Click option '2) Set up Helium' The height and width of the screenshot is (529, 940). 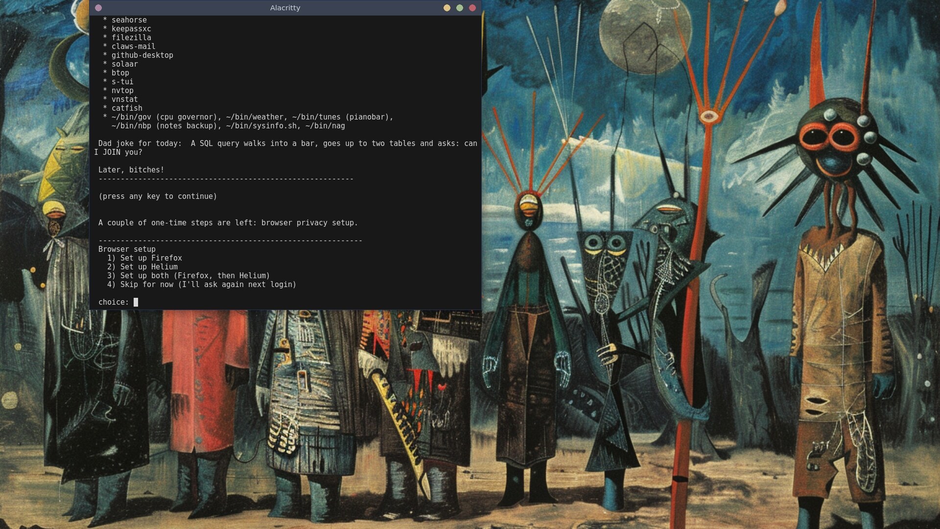click(x=142, y=267)
